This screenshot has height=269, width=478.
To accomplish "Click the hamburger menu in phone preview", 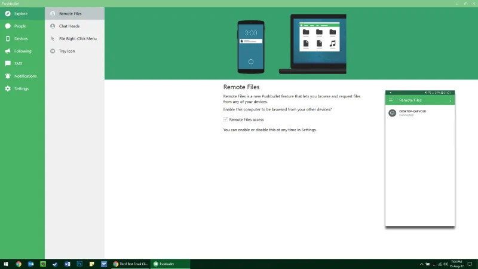I will 391,100.
